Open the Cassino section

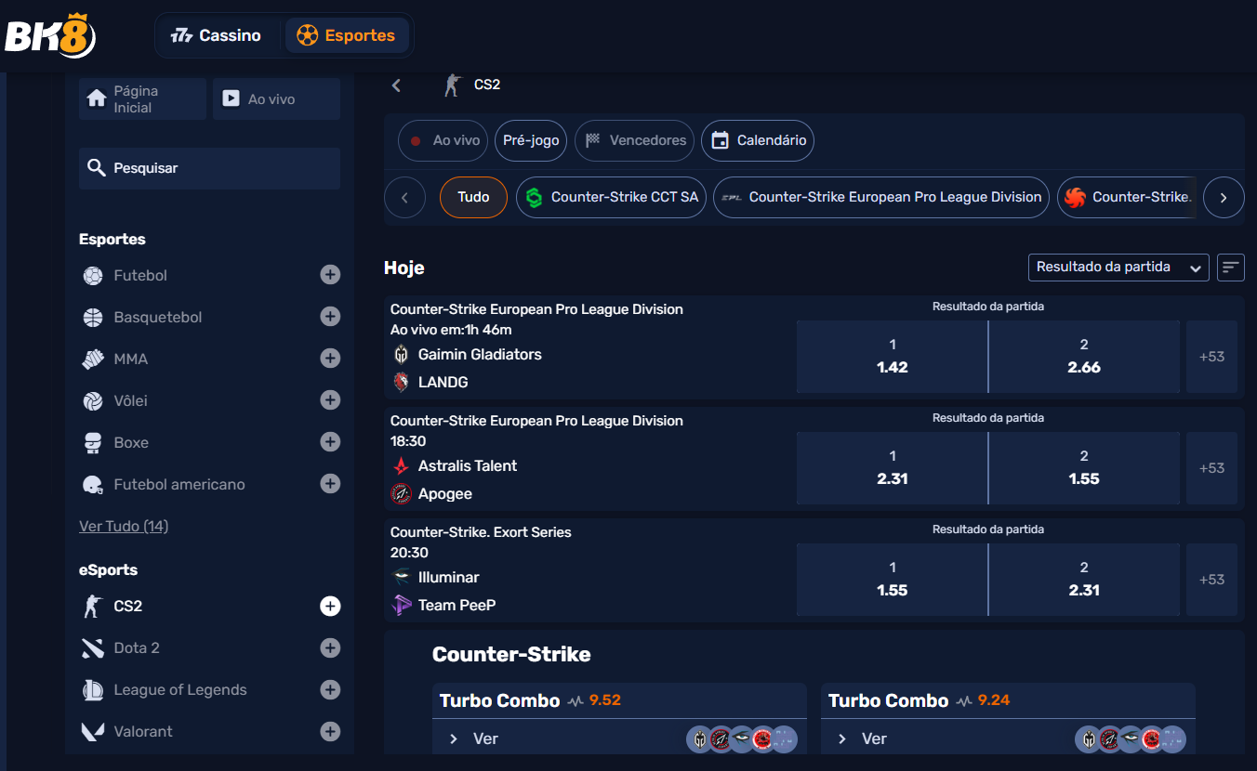[217, 35]
